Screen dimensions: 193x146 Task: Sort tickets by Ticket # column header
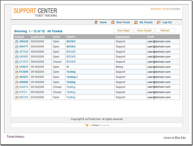19,37
